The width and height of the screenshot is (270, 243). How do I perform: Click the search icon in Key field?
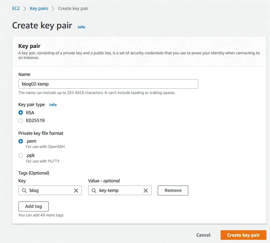pyautogui.click(x=24, y=190)
